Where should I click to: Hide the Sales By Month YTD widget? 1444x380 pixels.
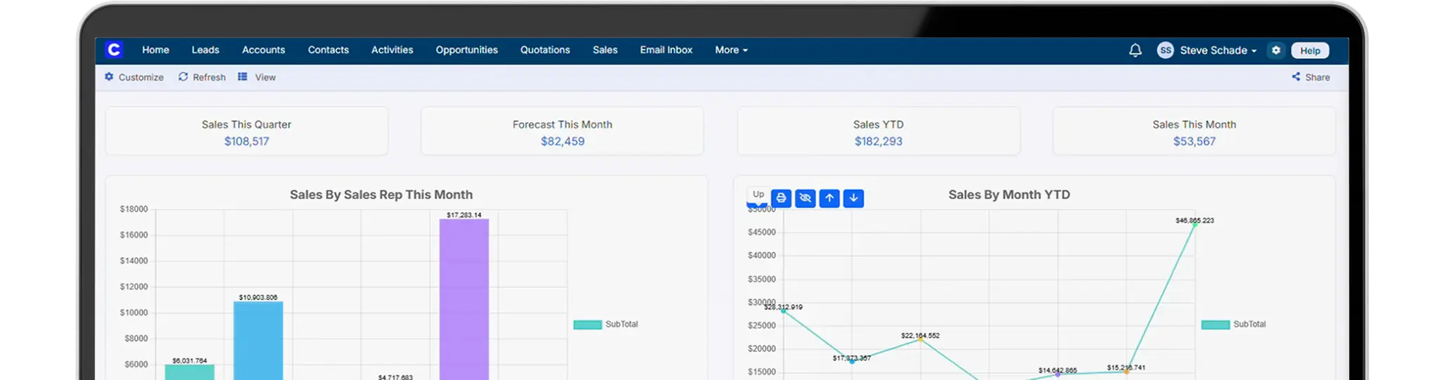pos(805,198)
